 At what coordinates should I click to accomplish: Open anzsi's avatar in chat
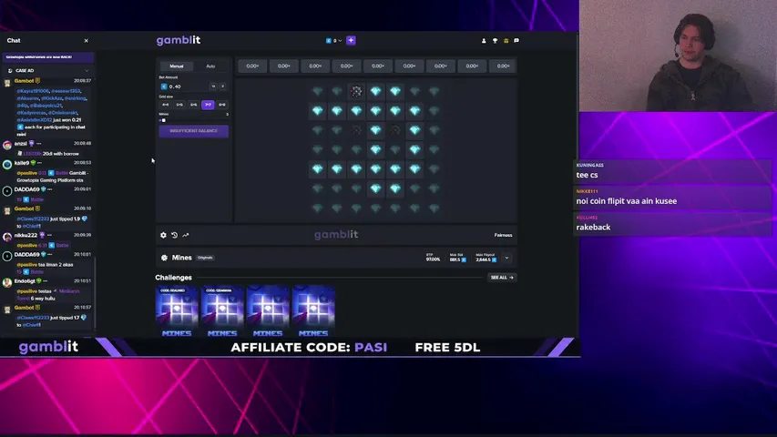7,145
